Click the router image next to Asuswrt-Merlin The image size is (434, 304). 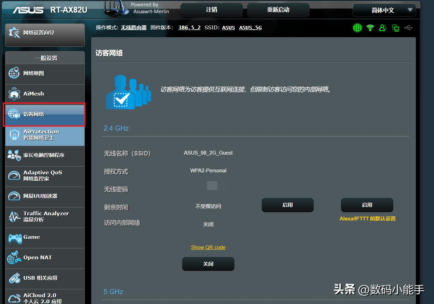click(116, 8)
